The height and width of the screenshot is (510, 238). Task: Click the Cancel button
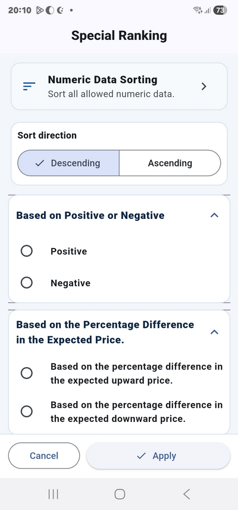coord(44,456)
